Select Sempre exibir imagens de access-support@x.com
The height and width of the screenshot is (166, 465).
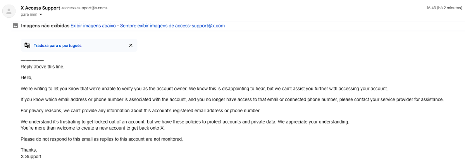tap(173, 26)
